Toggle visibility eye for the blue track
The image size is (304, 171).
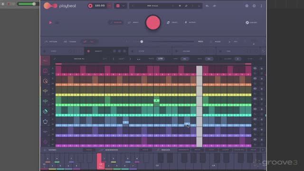pos(255,119)
